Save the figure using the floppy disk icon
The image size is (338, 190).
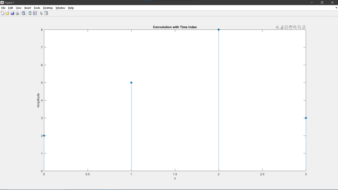tap(12, 13)
